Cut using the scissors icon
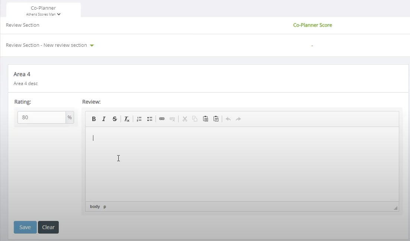Screen dimensions: 410x241 coord(185,119)
